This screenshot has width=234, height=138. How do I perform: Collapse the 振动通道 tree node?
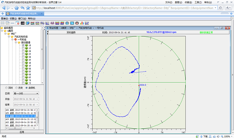(16, 42)
